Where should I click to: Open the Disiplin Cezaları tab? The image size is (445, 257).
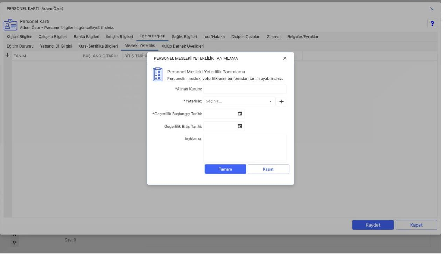coord(246,37)
